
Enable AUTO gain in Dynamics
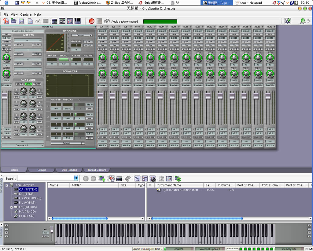click(x=88, y=45)
